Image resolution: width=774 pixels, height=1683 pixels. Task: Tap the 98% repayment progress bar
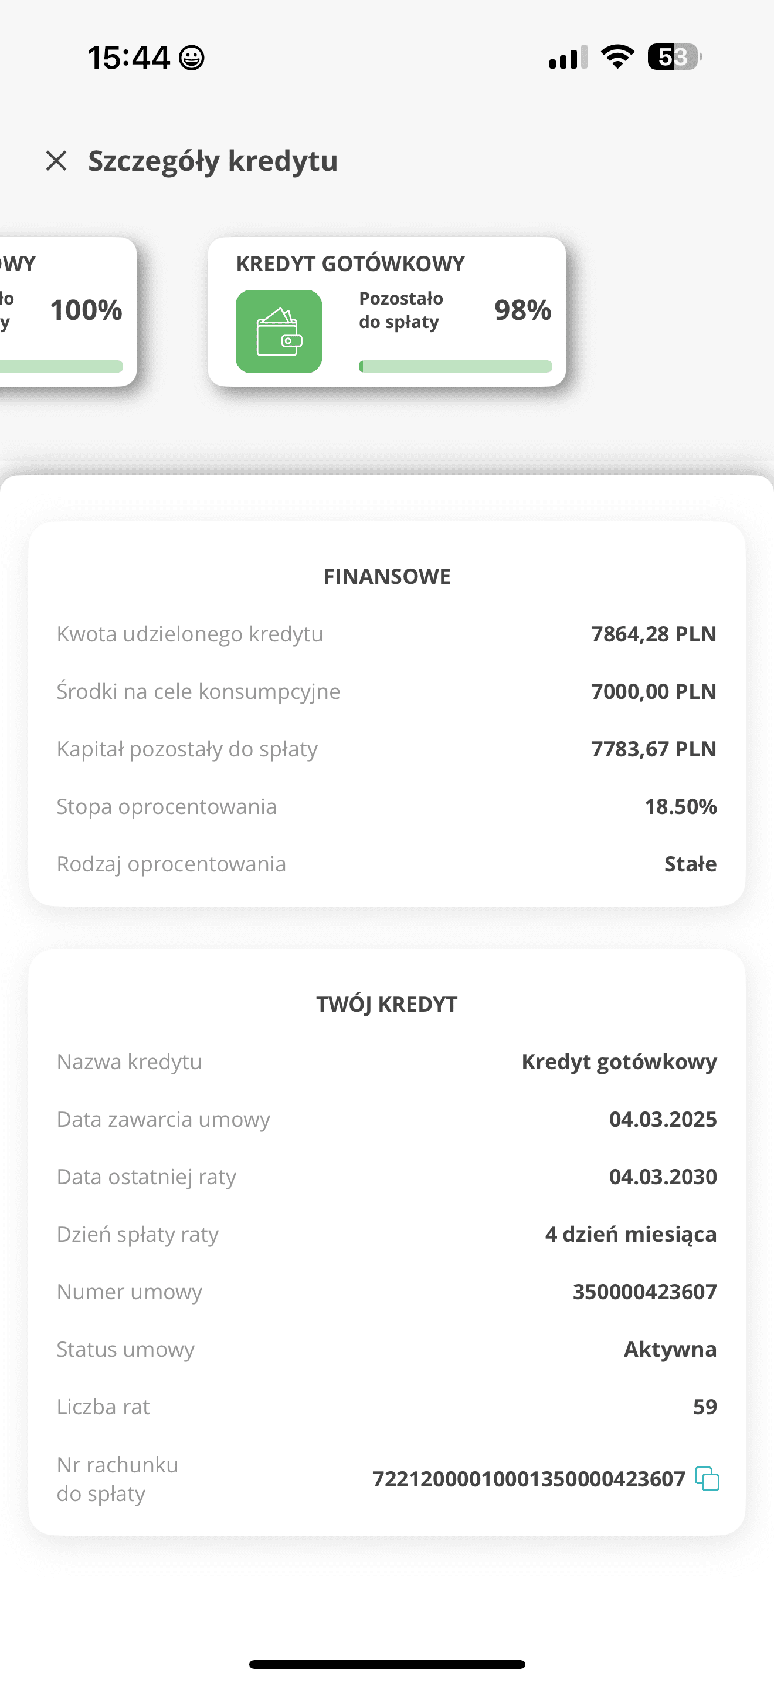click(x=456, y=367)
